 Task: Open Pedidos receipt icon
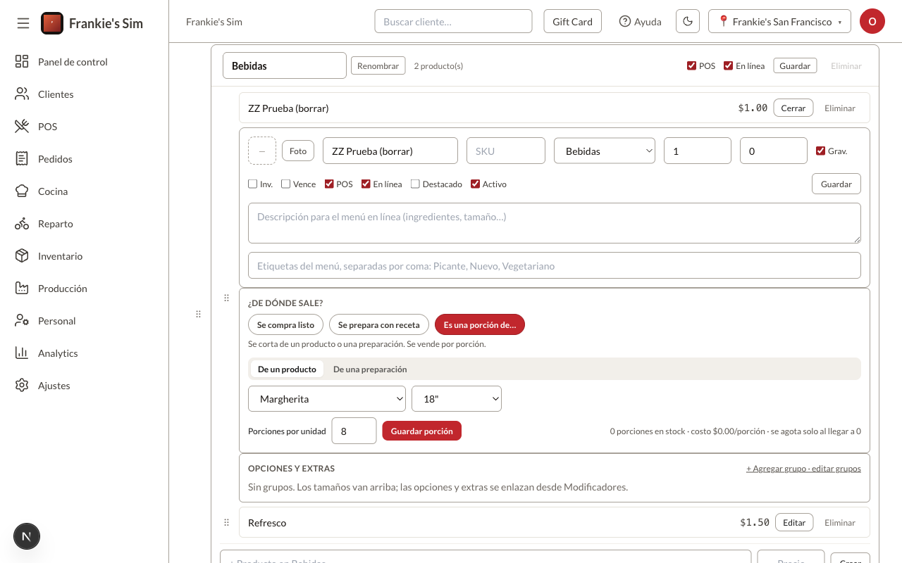(x=22, y=159)
